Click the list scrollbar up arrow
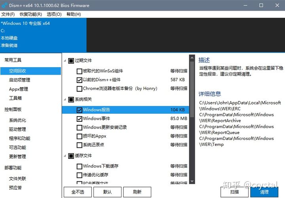Screen dimensions: 285x198 (x=192, y=58)
